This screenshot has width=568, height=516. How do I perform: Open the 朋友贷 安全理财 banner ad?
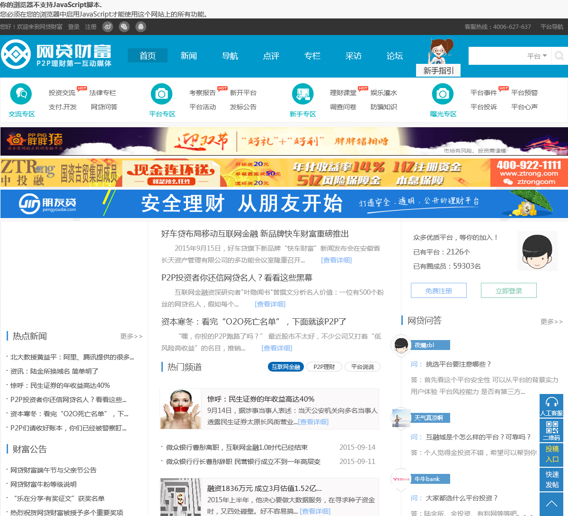click(284, 204)
